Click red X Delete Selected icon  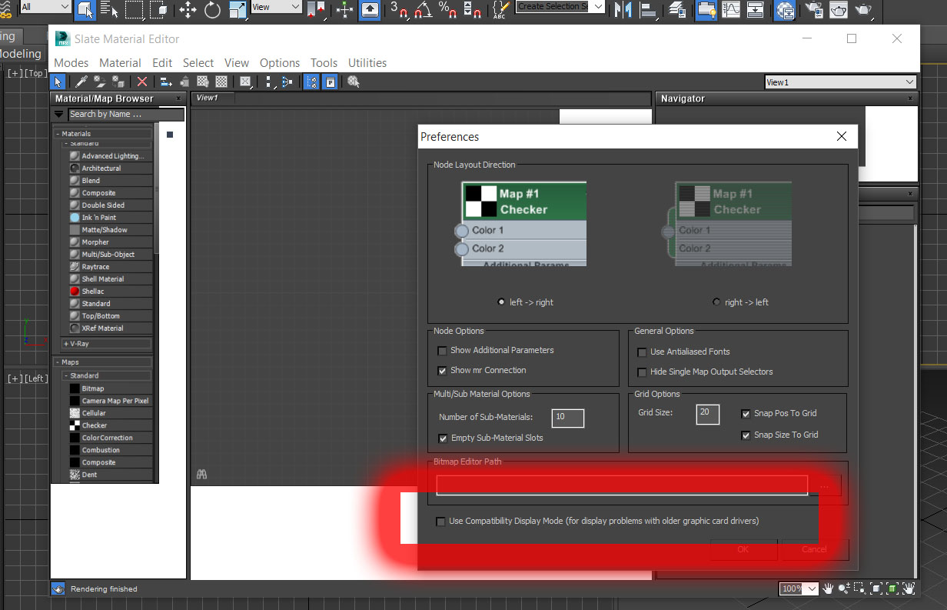pos(142,82)
